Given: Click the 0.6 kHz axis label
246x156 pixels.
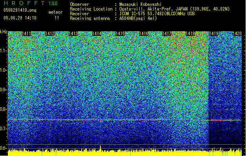Looking at the screenshot, I should [4, 148].
